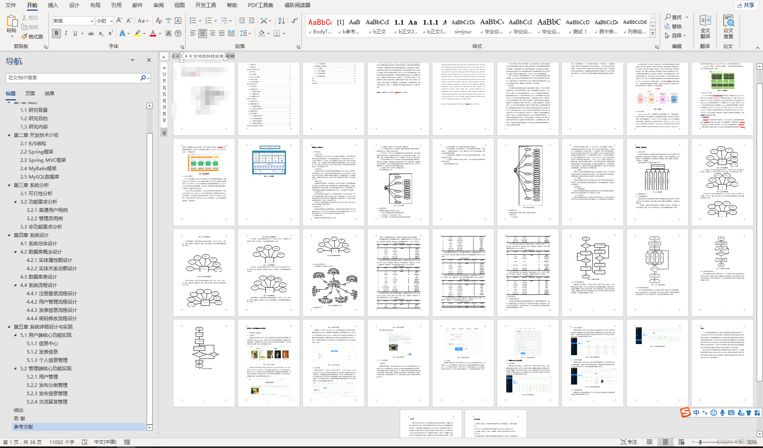This screenshot has height=448, width=763.
Task: Click the 共享 share button
Action: coord(746,5)
